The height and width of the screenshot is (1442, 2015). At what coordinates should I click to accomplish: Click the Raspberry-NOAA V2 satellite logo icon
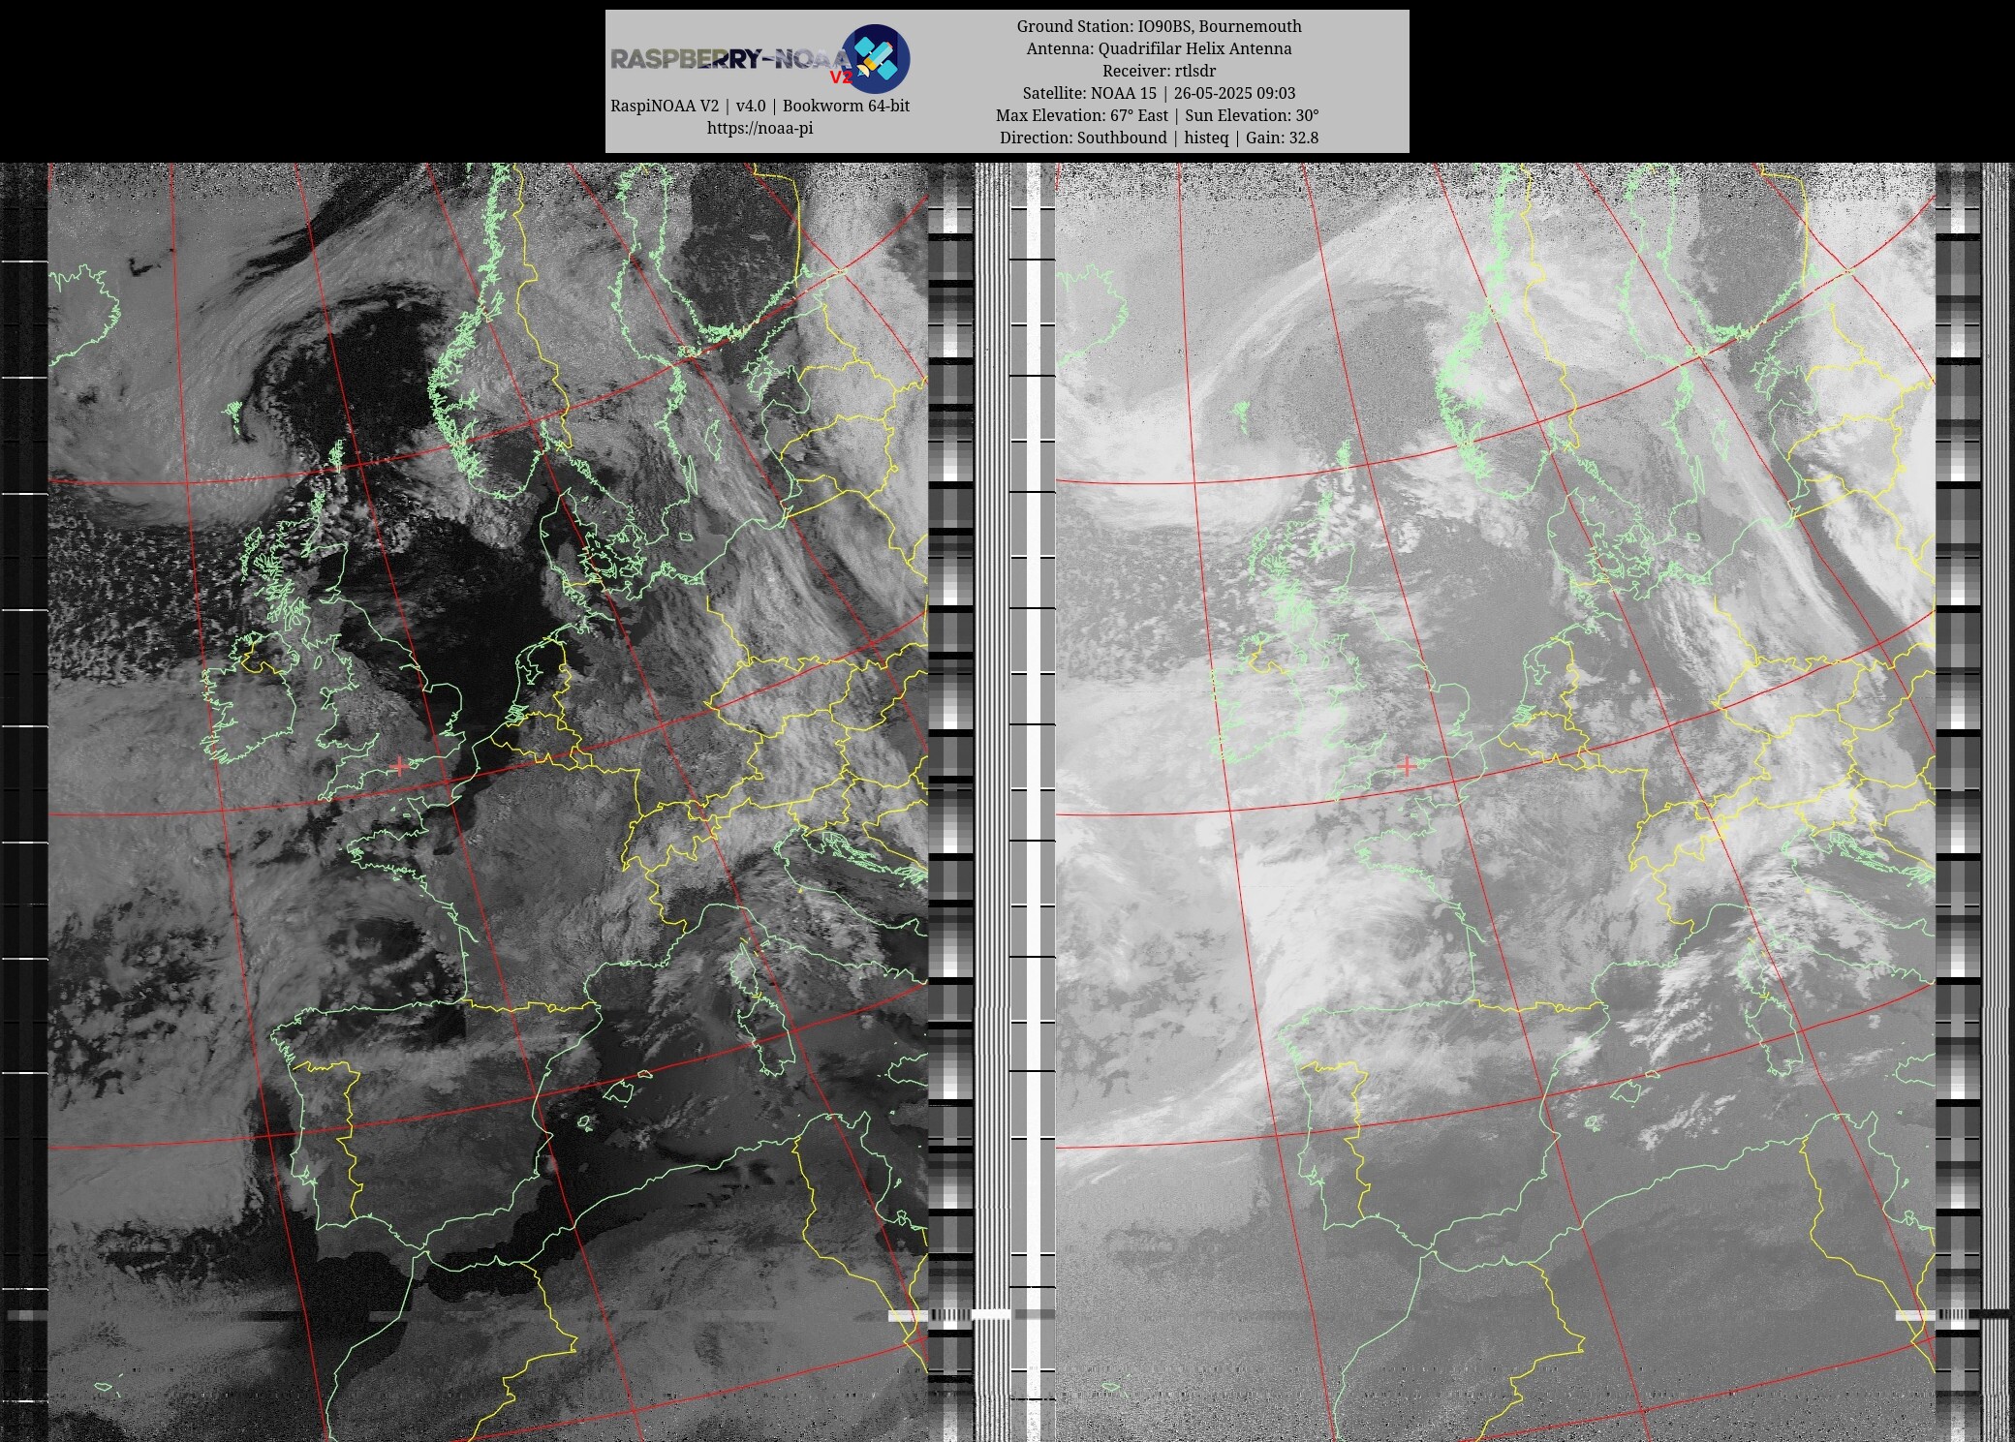[x=875, y=59]
